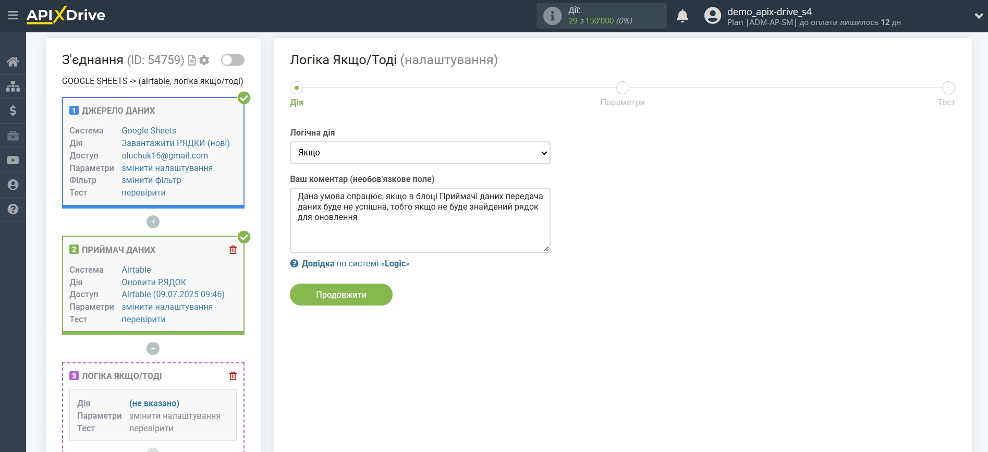Image resolution: width=988 pixels, height=452 pixels.
Task: Click Завантажити РЯДКИ (нові) link
Action: click(x=176, y=143)
